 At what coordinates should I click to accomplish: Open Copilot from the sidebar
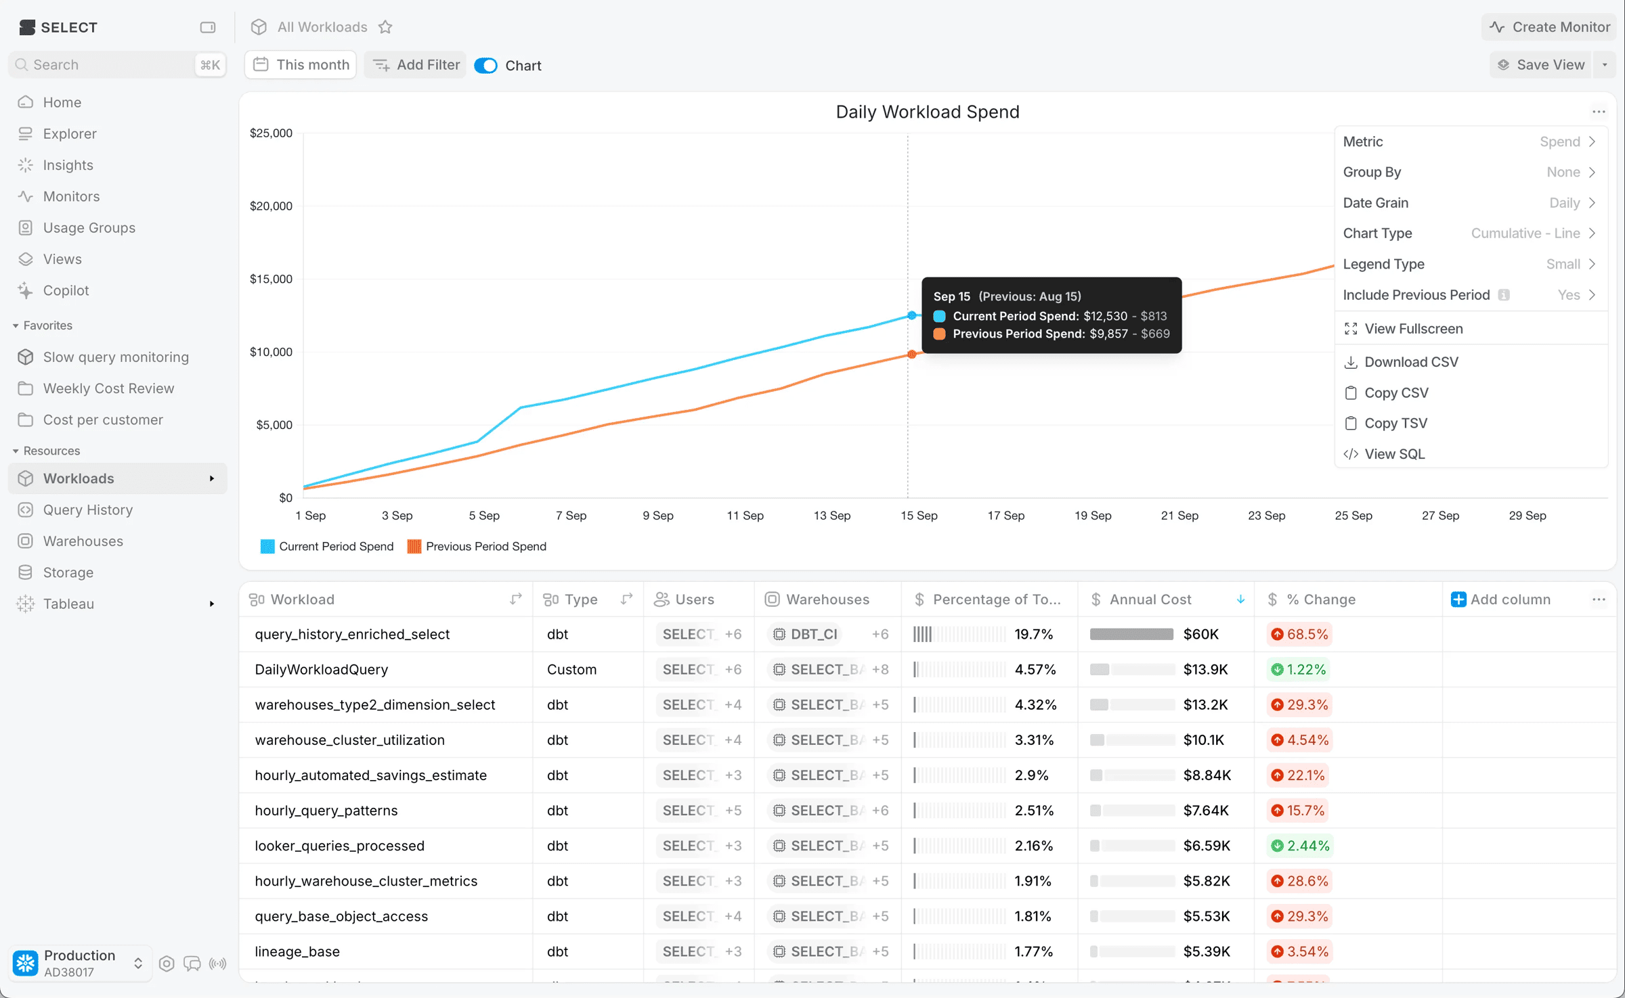[x=66, y=290]
